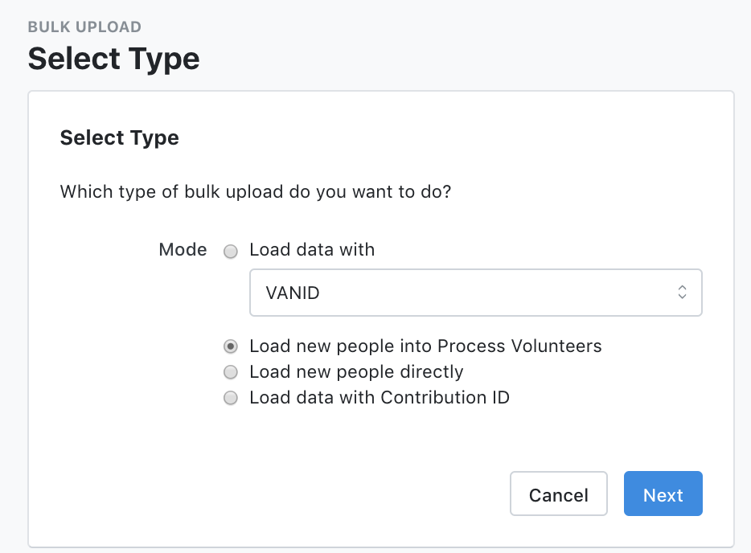
Task: Click the Mode field label
Action: click(x=183, y=250)
